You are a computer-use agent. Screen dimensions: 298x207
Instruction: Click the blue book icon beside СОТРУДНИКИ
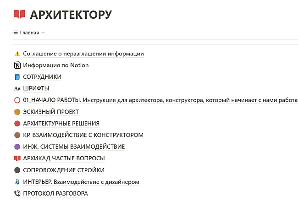(17, 77)
